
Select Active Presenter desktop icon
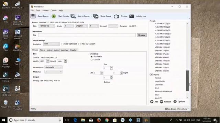(x=5, y=63)
